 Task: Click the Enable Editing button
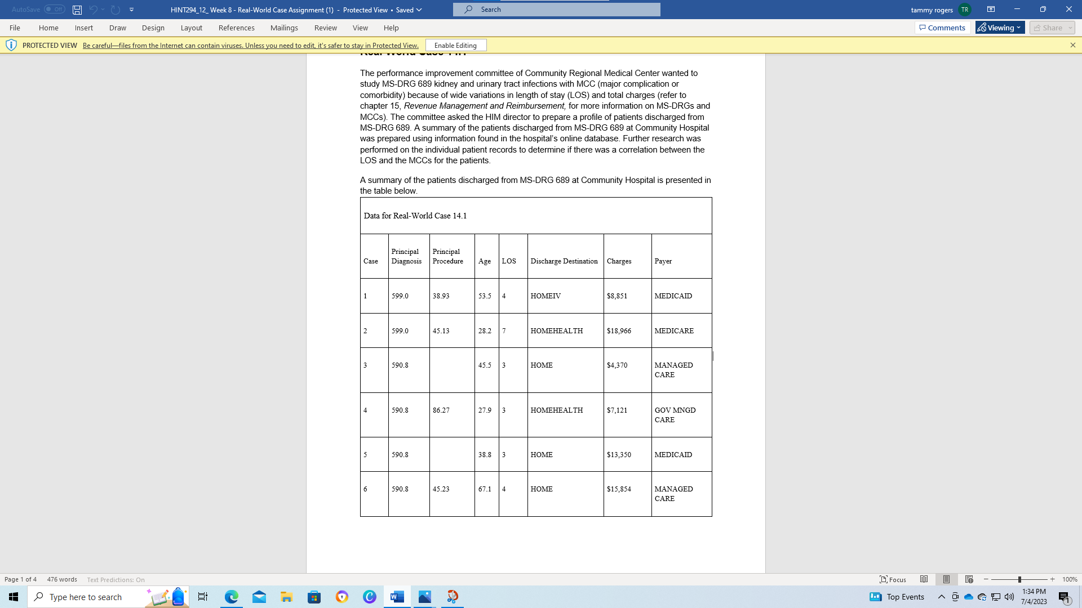[x=455, y=45]
